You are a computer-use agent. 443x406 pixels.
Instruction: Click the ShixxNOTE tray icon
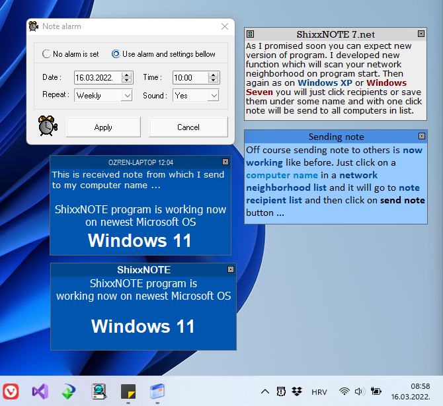281,391
